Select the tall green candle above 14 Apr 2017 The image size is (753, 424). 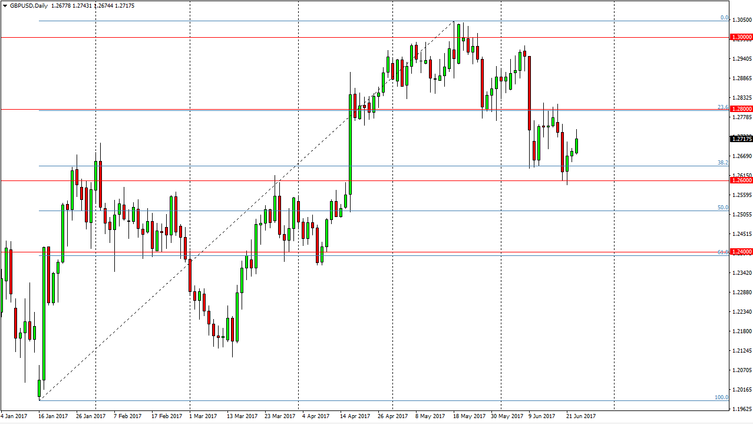pos(351,142)
